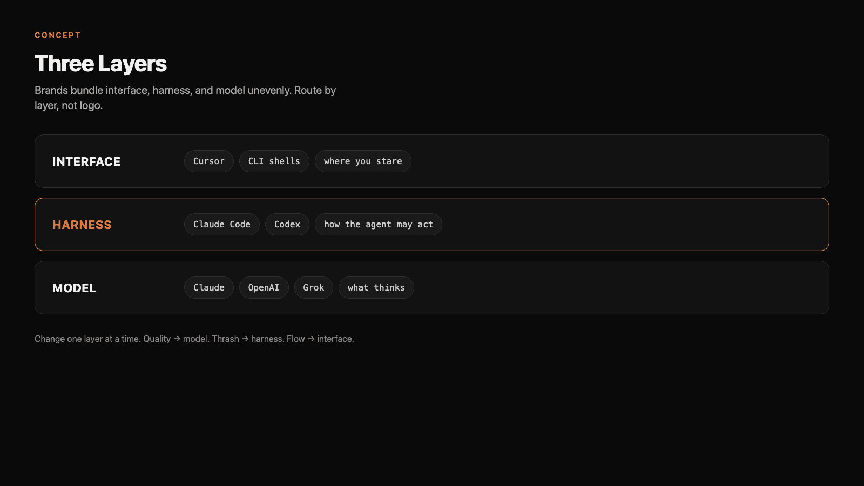Click the 'Three Layers' heading
This screenshot has width=864, height=486.
(x=101, y=64)
